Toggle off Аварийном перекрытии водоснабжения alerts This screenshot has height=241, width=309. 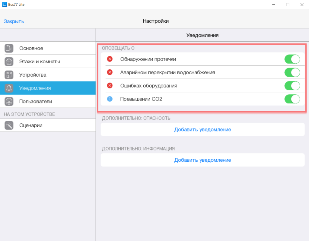[292, 72]
